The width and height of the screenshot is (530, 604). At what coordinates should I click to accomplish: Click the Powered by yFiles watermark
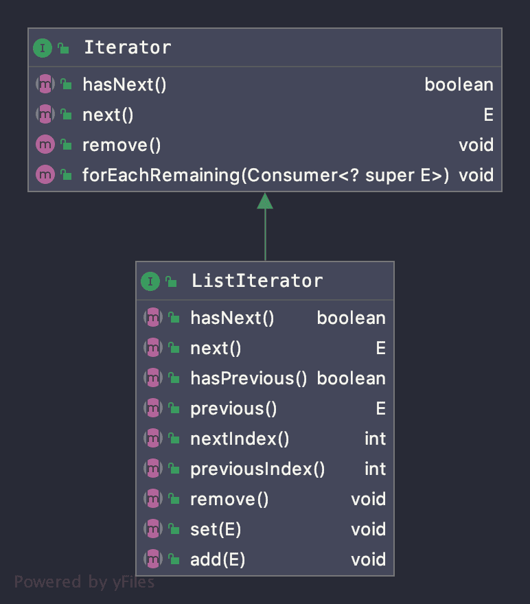coord(84,582)
